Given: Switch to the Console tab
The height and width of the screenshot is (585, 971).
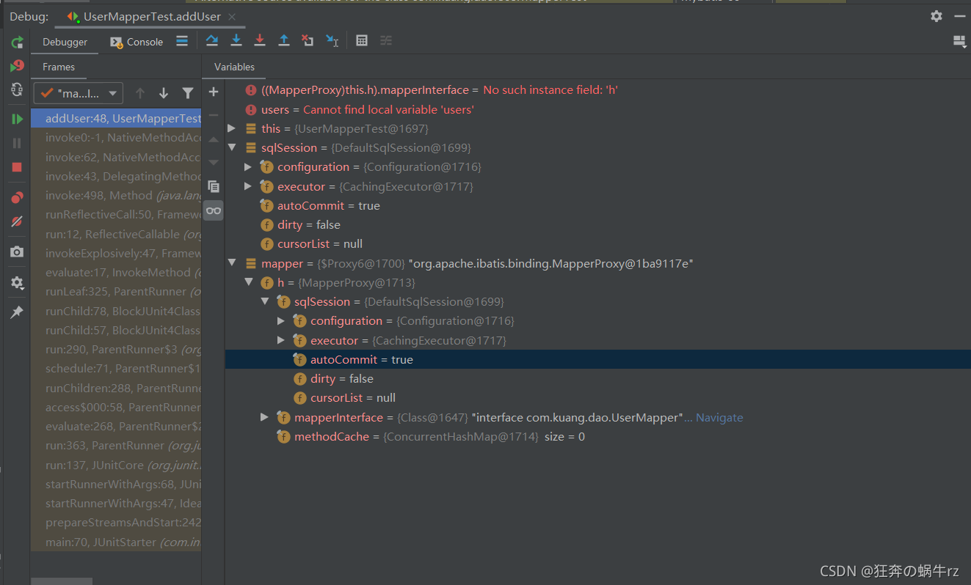Looking at the screenshot, I should coord(137,42).
